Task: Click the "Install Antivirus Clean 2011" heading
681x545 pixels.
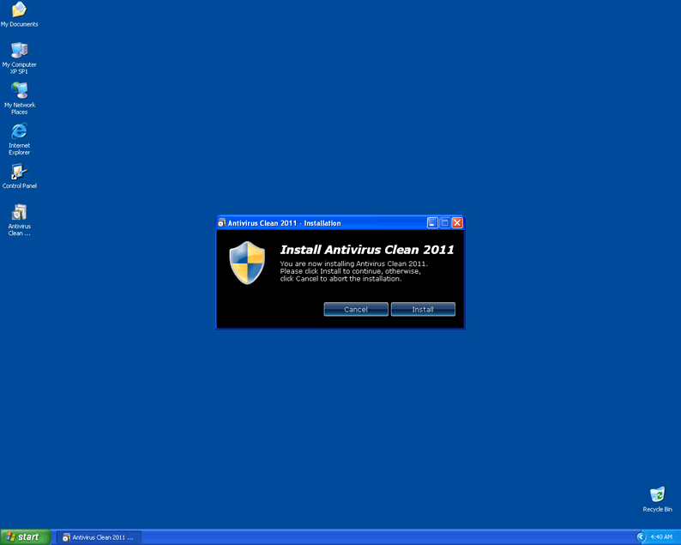Action: pyautogui.click(x=367, y=250)
